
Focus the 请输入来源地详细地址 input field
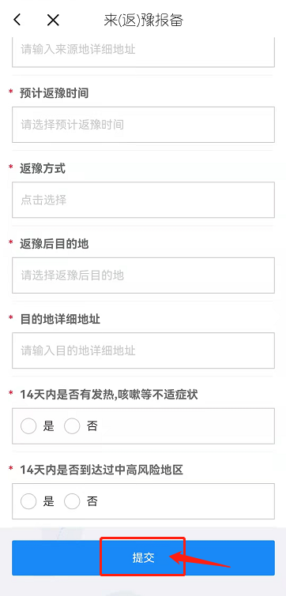[x=143, y=52]
